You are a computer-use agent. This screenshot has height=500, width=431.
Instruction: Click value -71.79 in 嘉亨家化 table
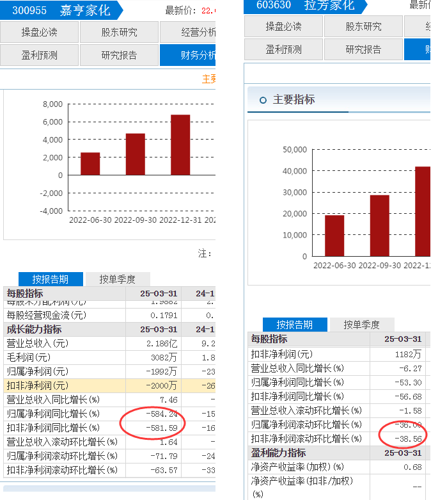pyautogui.click(x=164, y=456)
